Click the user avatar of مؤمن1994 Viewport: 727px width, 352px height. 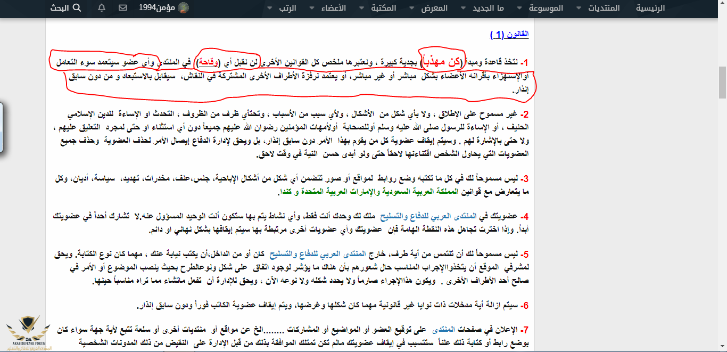(183, 8)
